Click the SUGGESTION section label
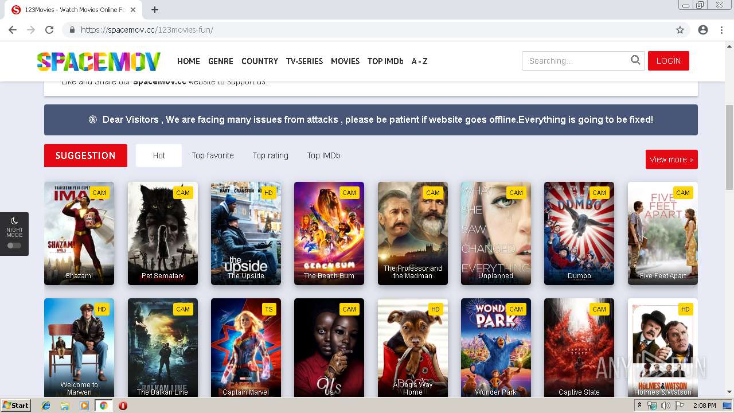The height and width of the screenshot is (413, 734). click(x=85, y=155)
